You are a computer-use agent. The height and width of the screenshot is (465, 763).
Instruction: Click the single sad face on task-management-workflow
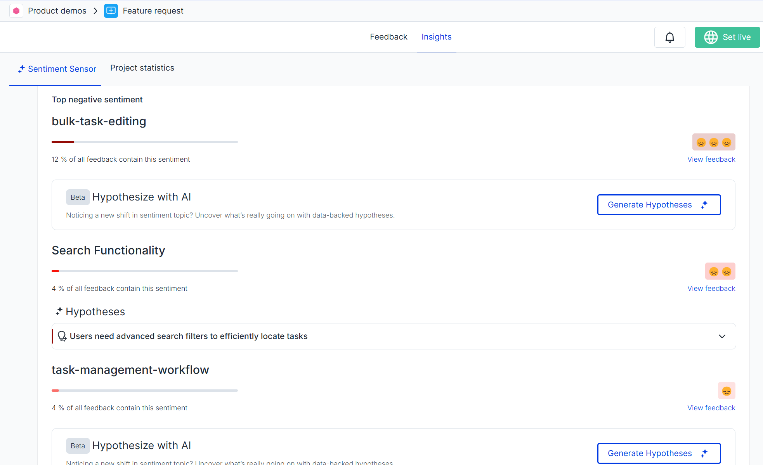coord(727,391)
